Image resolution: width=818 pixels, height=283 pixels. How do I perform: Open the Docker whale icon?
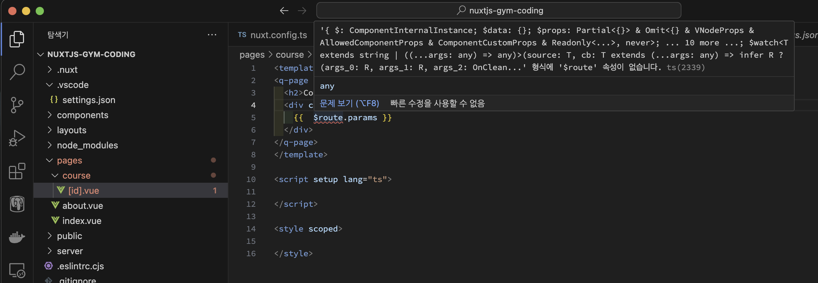17,237
